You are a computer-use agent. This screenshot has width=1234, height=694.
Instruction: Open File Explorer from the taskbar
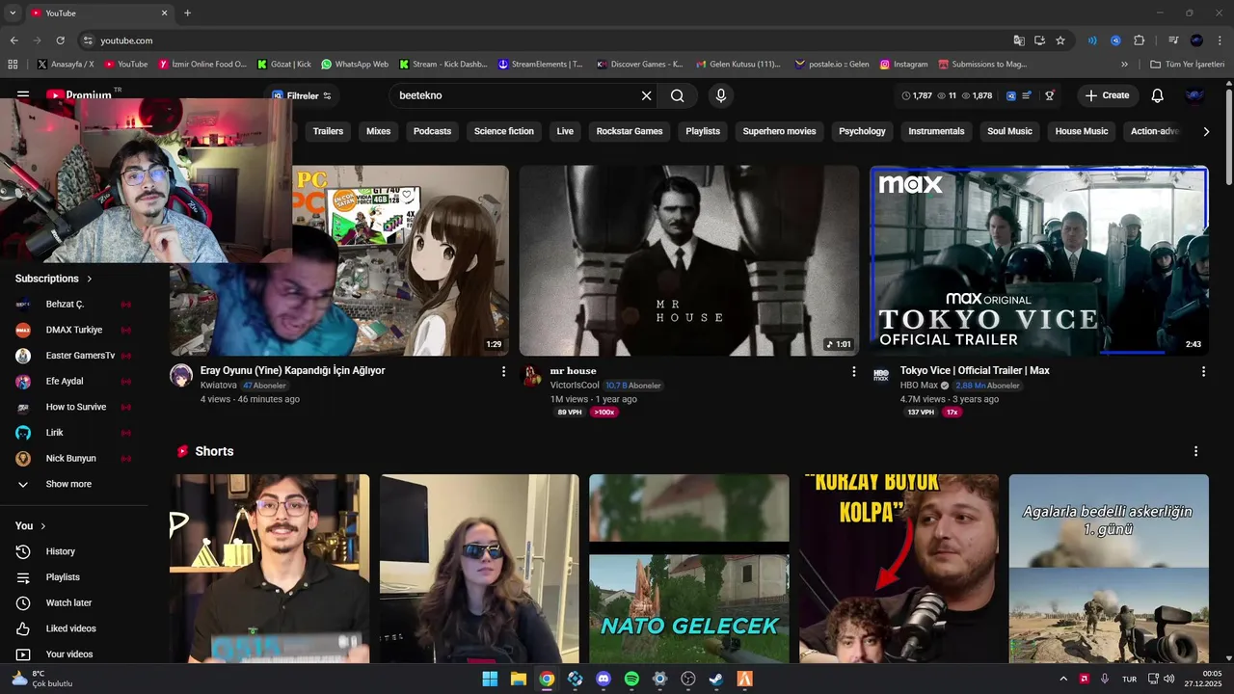click(518, 679)
